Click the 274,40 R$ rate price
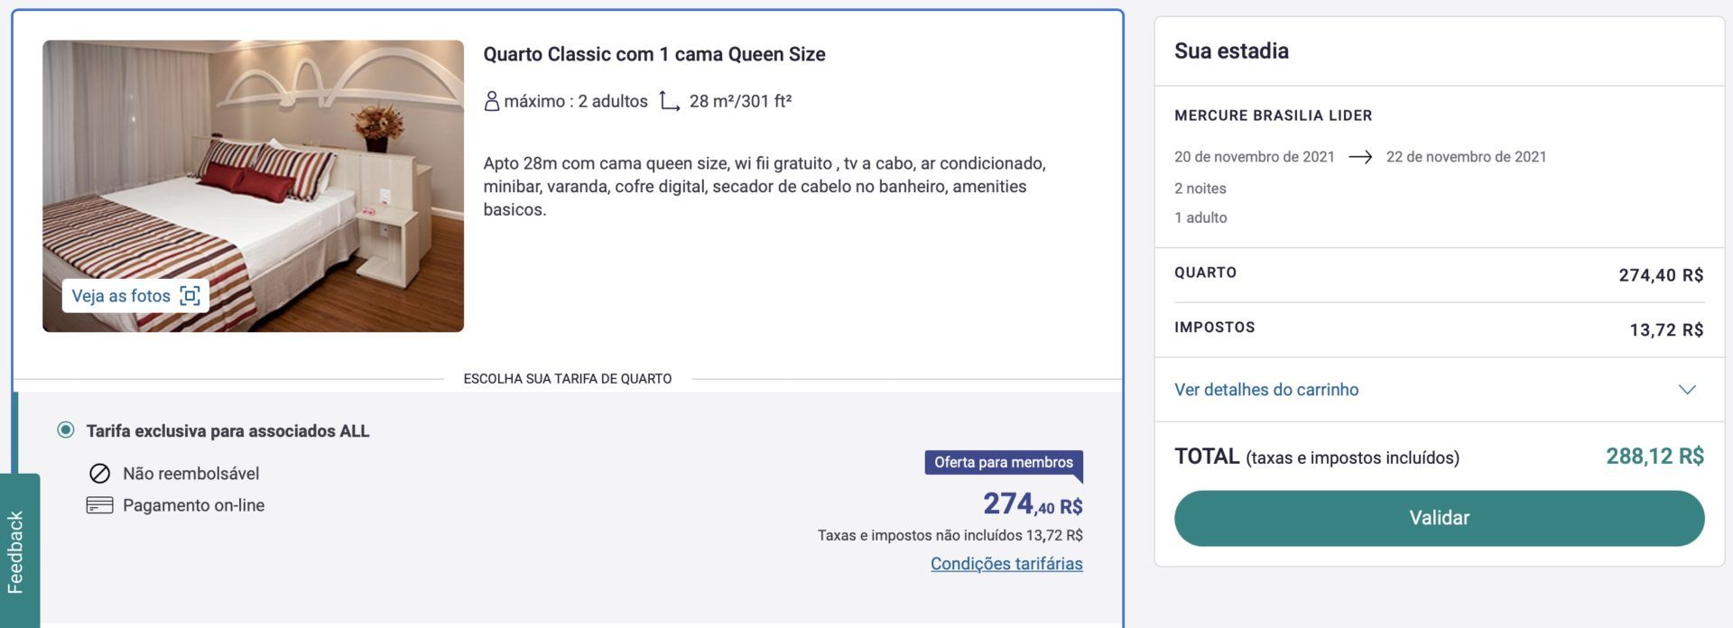 pyautogui.click(x=1033, y=503)
